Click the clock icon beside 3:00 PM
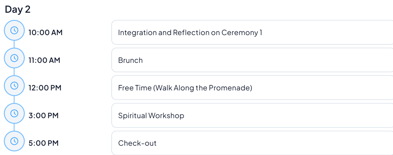The image size is (393, 155). 14,113
